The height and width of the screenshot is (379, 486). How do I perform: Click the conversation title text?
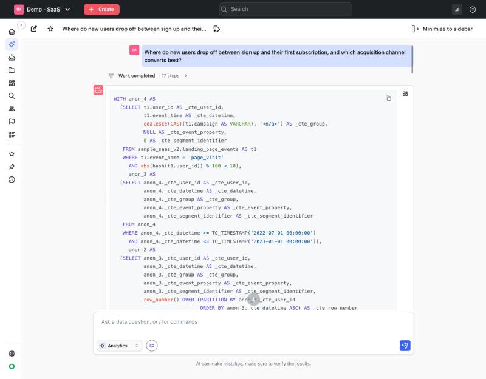click(x=134, y=29)
